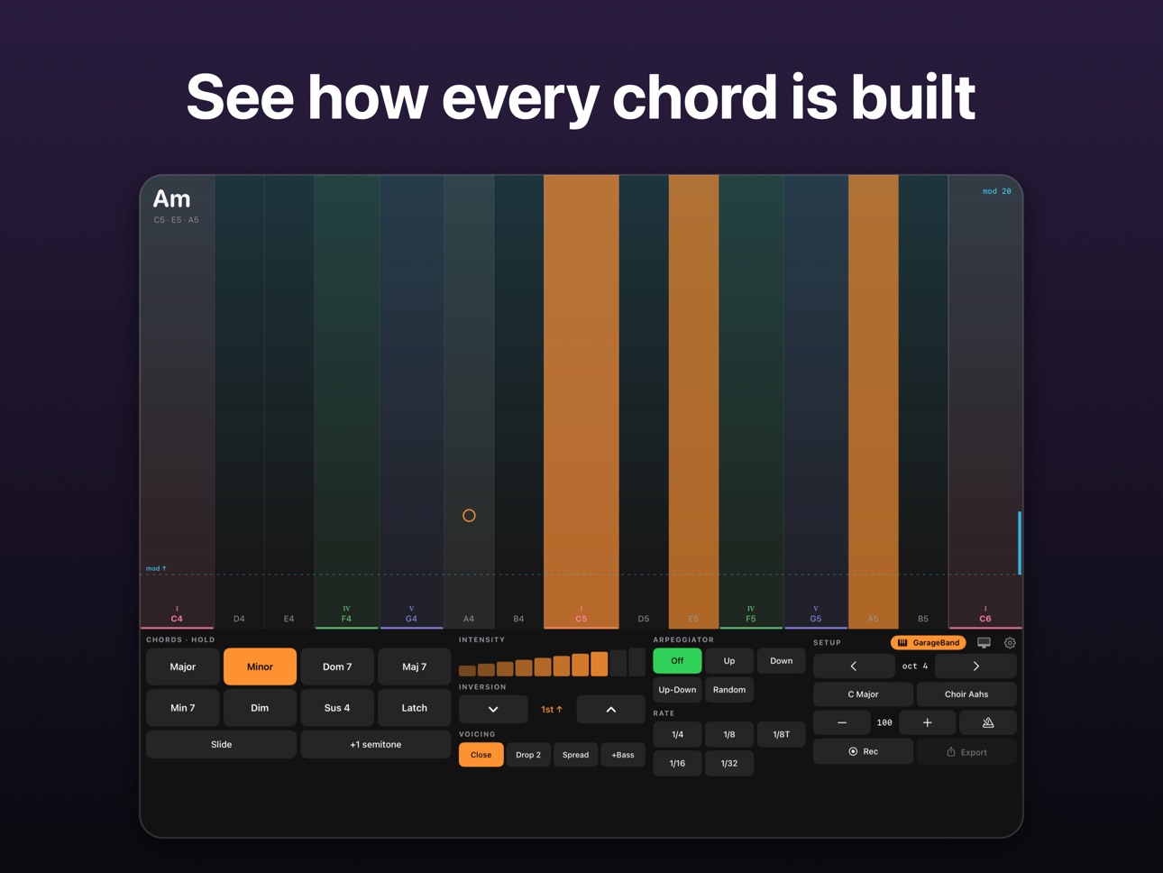This screenshot has width=1163, height=873.
Task: Choose the Dom 7 chord type
Action: [x=337, y=666]
